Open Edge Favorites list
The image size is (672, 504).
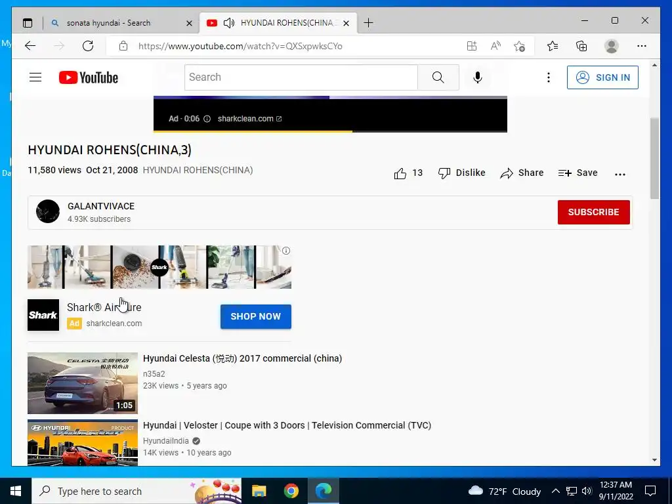click(x=553, y=46)
